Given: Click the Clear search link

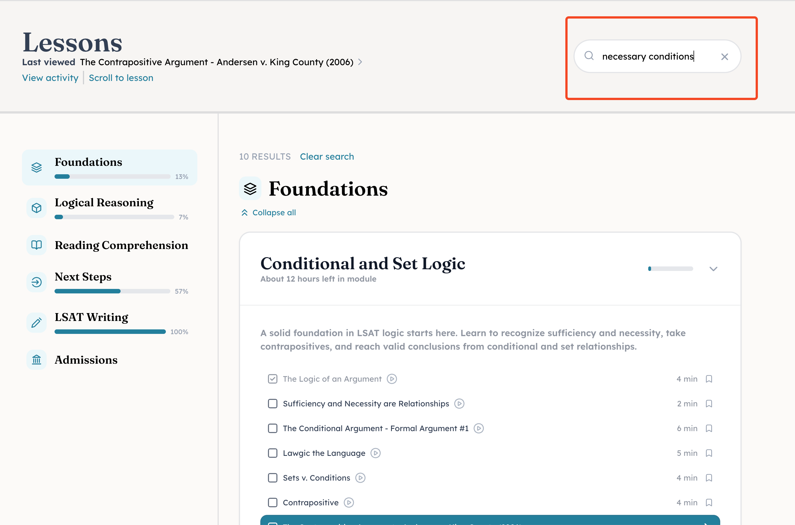Looking at the screenshot, I should [327, 157].
